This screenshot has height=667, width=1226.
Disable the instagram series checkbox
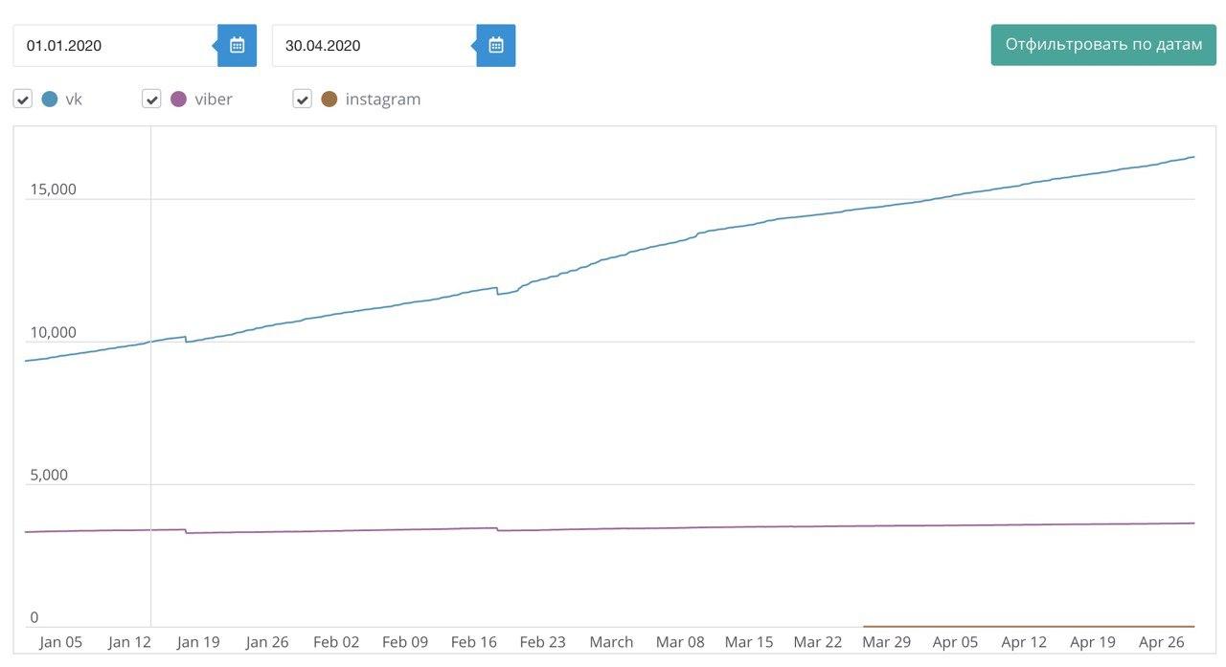tap(302, 99)
